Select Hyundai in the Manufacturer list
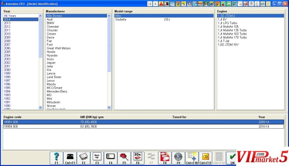Image resolution: width=289 pixels, height=166 pixels. [76, 55]
